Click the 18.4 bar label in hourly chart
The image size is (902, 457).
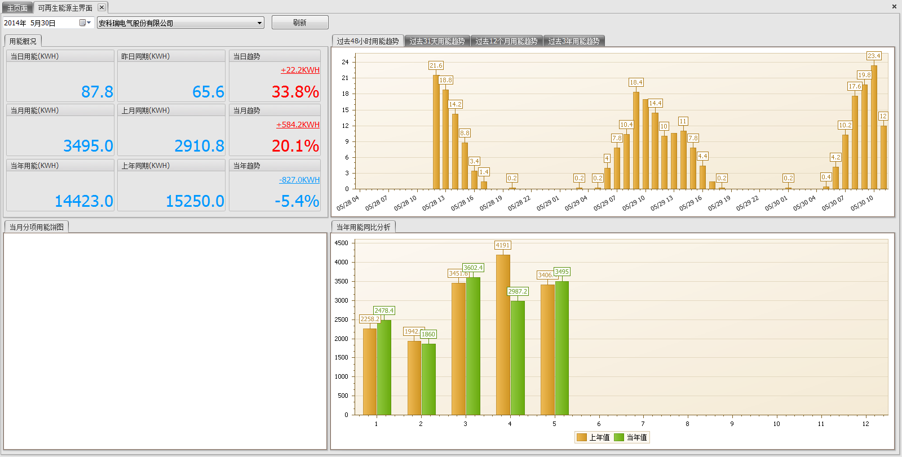[636, 82]
